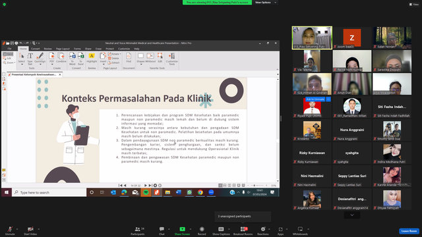Expand audio options arrow beside Unmute

click(17, 229)
